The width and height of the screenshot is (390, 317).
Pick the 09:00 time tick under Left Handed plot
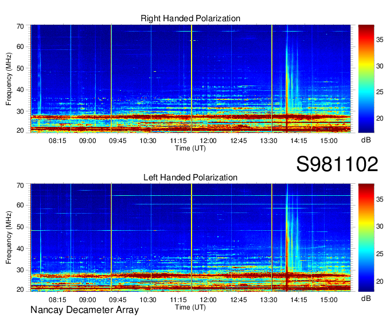click(88, 300)
